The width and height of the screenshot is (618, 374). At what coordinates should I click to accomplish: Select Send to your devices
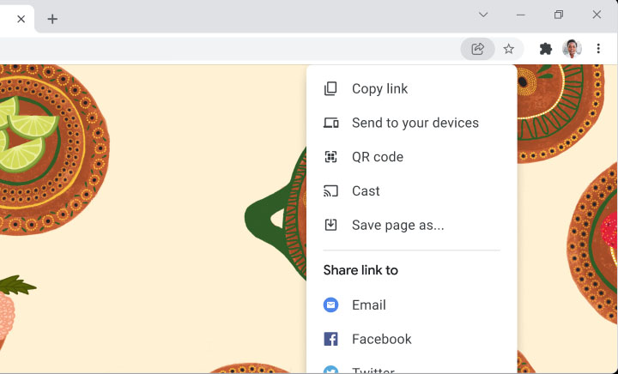click(411, 123)
